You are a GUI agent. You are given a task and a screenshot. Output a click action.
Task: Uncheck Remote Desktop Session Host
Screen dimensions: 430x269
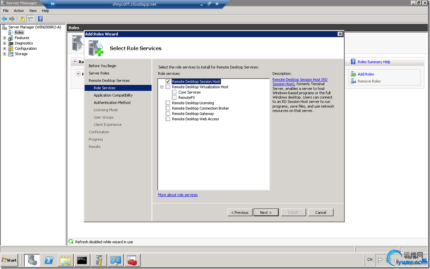pos(168,81)
